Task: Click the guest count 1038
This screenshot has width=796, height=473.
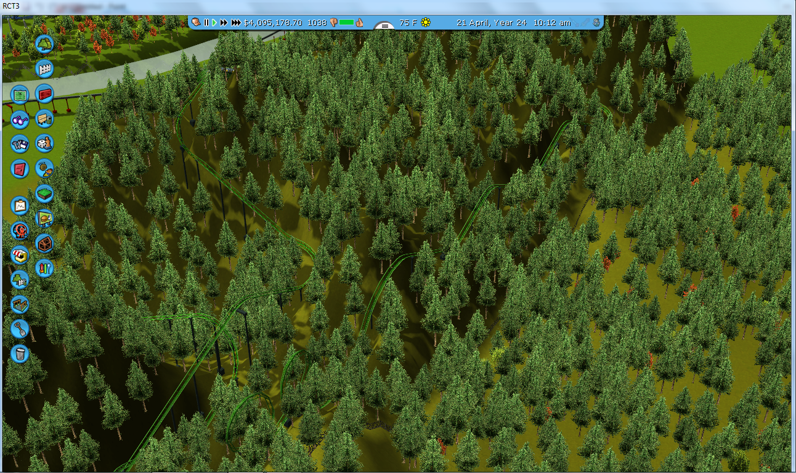Action: [x=317, y=23]
